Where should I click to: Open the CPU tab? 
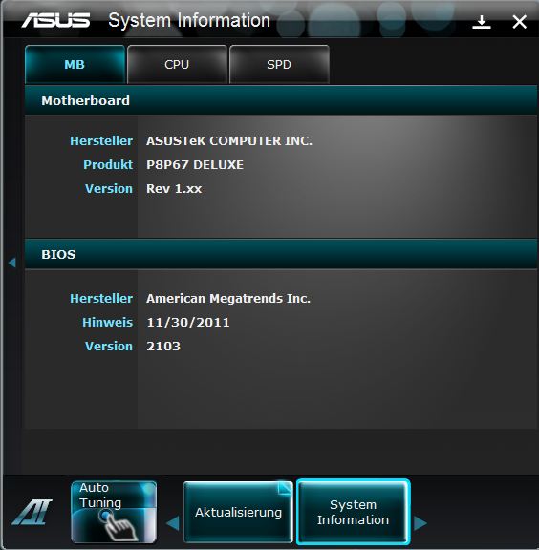[177, 64]
